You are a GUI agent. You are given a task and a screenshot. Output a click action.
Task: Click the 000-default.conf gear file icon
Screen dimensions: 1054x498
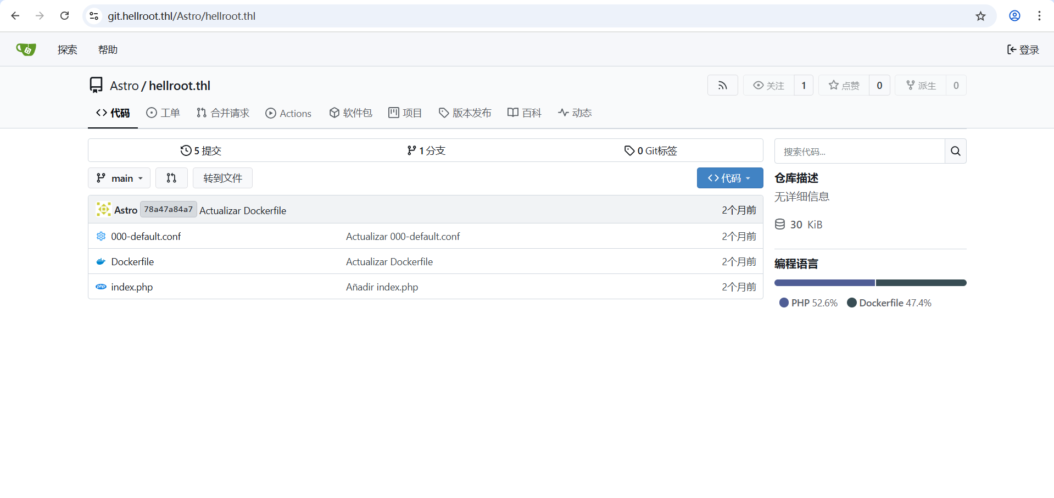(x=101, y=236)
